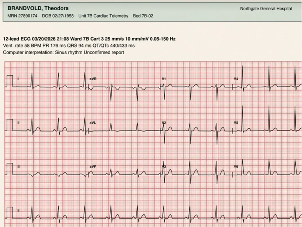Select the Computer interpretation: Sinus rhythm line
The height and width of the screenshot is (227, 302).
(63, 53)
